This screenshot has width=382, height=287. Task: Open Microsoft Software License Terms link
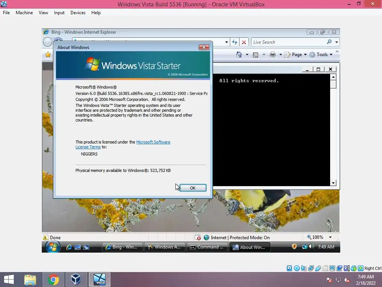123,145
